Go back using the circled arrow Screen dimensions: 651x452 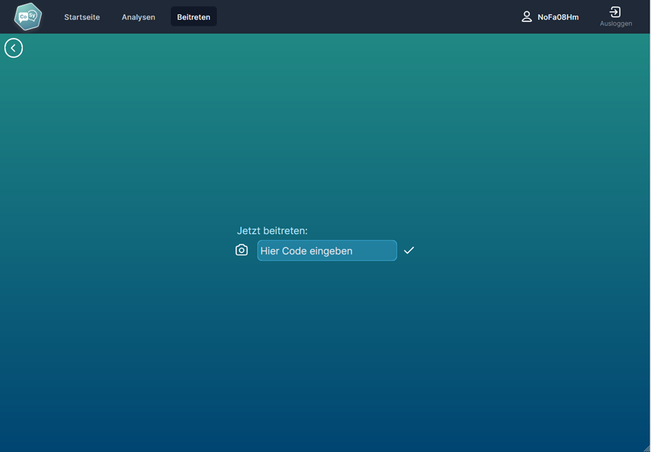click(14, 48)
